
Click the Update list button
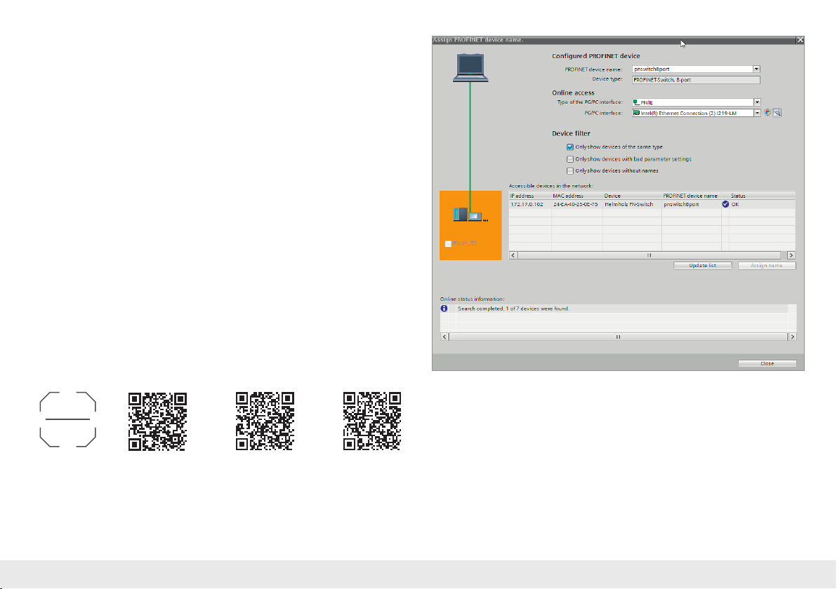702,266
